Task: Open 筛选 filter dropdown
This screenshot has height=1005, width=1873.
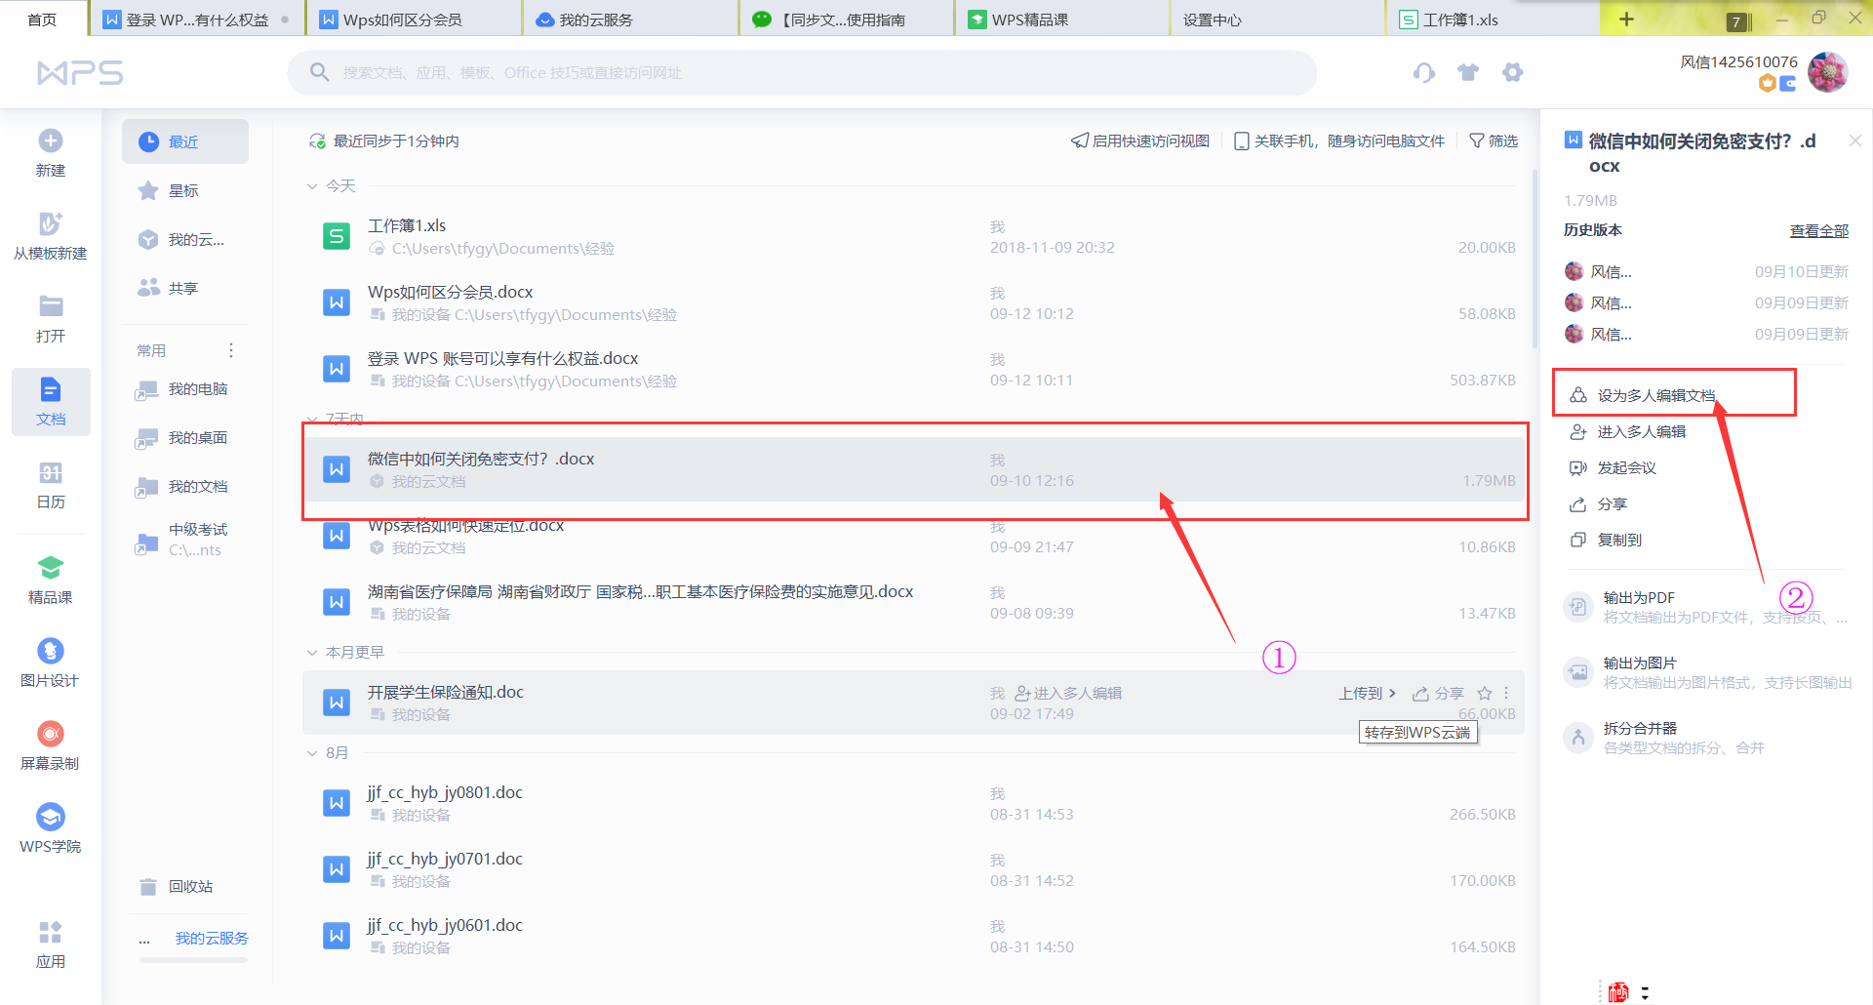Action: tap(1494, 141)
